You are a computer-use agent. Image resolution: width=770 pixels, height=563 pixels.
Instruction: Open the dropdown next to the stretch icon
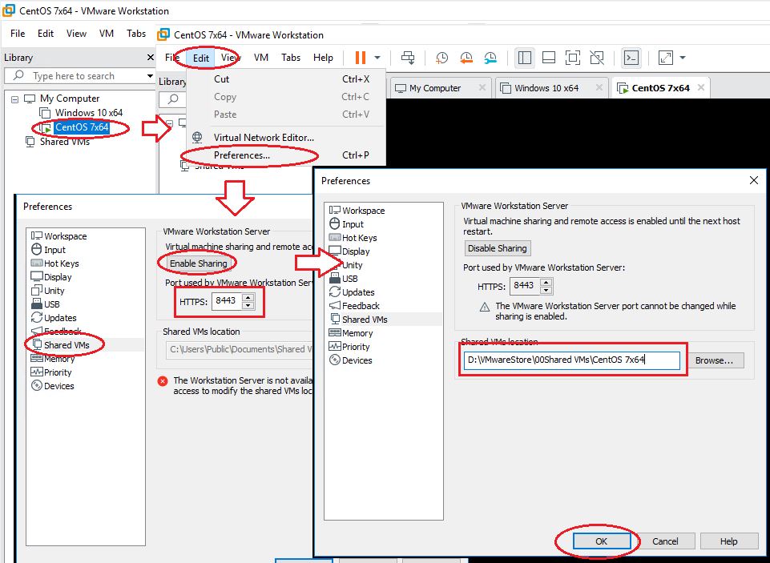tap(683, 58)
